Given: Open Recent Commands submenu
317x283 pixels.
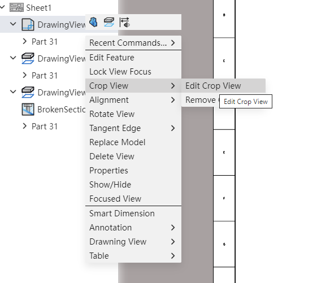Looking at the screenshot, I should coord(133,43).
